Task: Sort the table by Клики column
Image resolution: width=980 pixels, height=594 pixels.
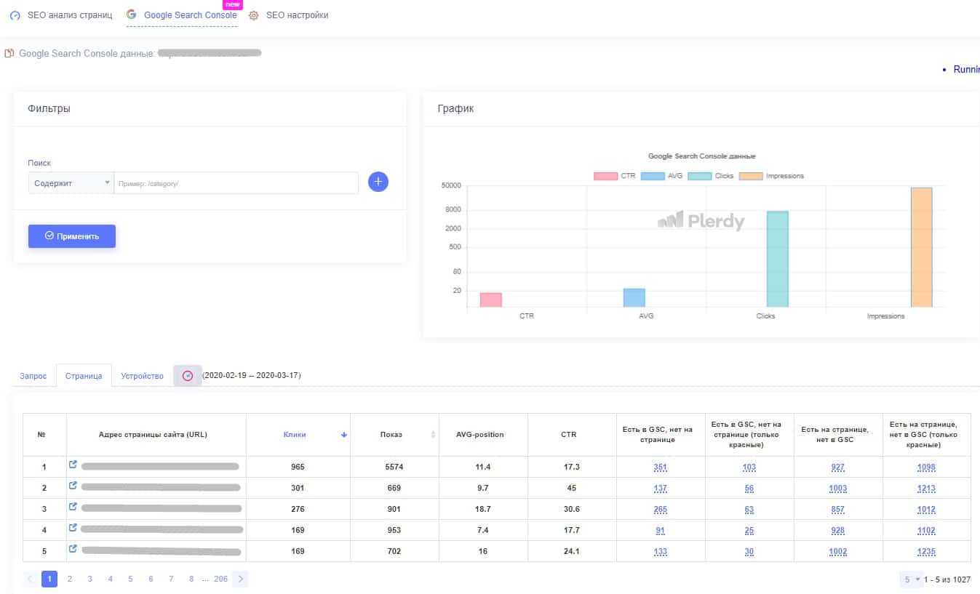Action: (x=298, y=435)
